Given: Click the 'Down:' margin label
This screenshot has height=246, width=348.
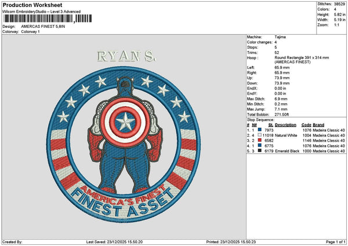Looking at the screenshot, I should [252, 84].
